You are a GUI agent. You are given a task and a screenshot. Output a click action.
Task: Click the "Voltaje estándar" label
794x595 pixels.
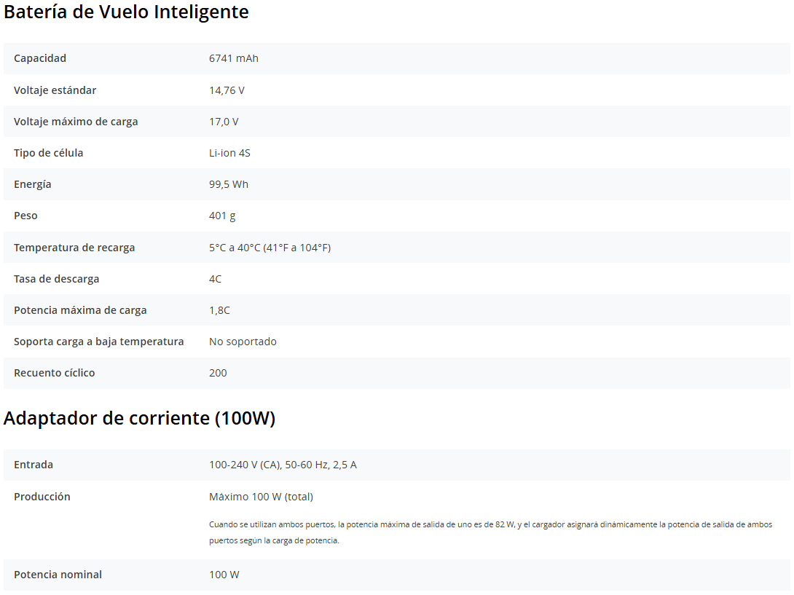[x=55, y=90]
